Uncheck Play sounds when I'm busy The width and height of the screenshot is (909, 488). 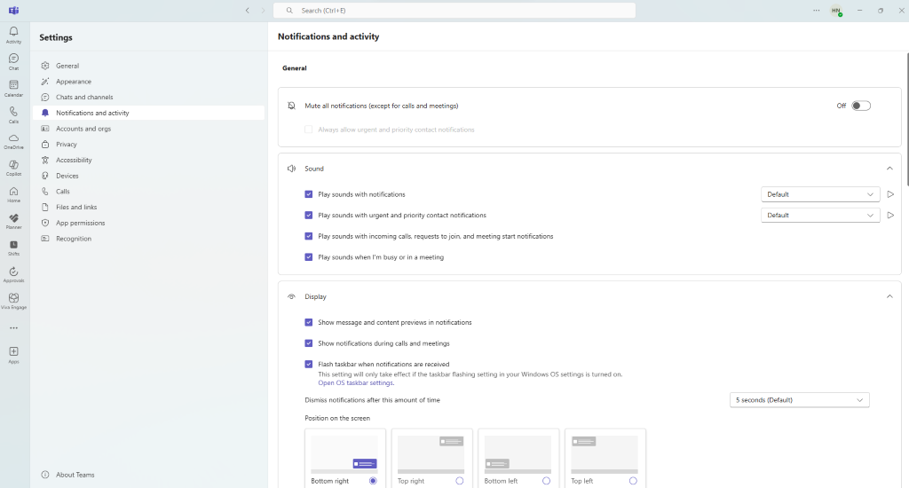click(x=308, y=256)
